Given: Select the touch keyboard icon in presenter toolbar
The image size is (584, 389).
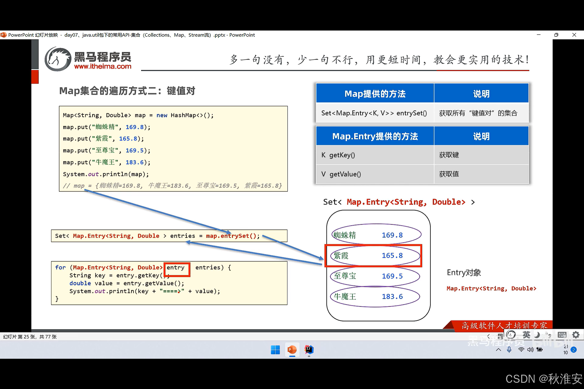Looking at the screenshot, I should [562, 335].
